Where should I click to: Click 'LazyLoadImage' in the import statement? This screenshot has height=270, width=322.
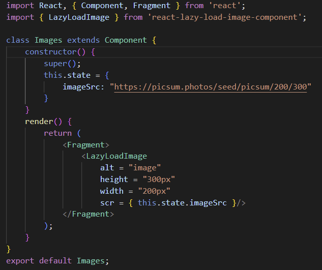[79, 17]
